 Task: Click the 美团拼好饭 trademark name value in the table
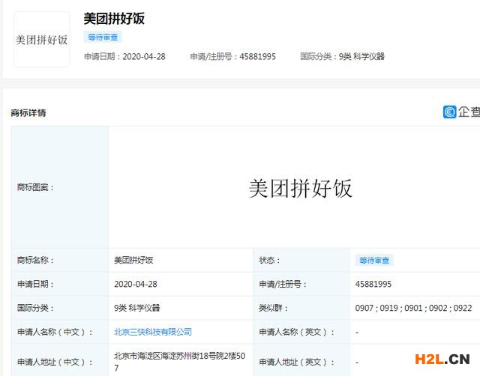[133, 261]
